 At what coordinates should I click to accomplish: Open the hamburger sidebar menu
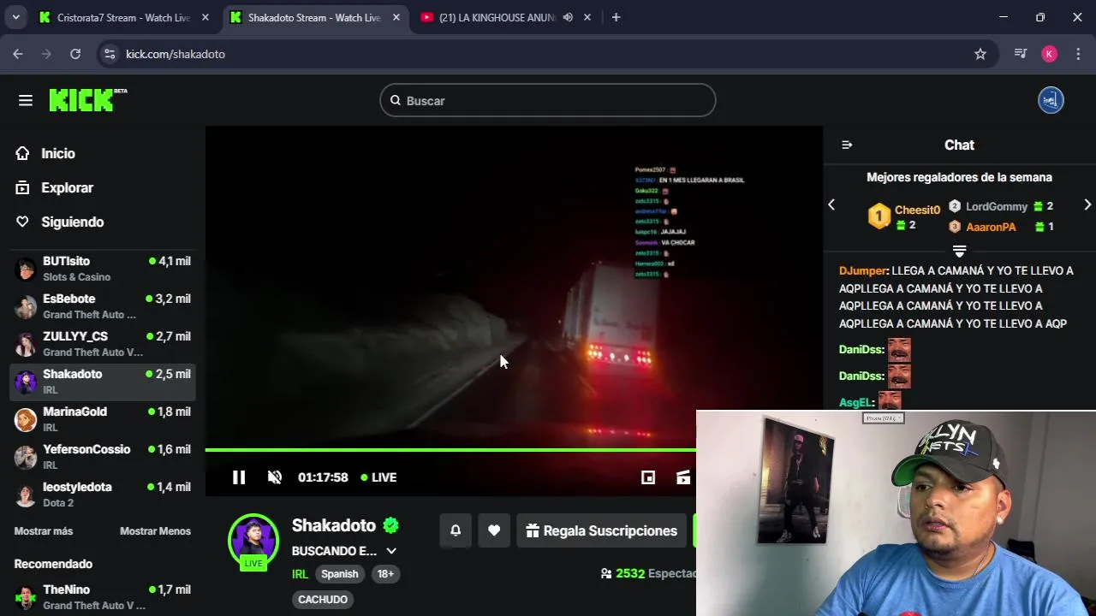26,101
